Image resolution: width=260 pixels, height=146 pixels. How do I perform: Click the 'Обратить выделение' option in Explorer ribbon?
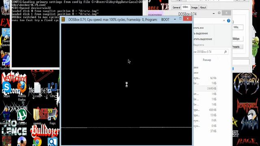(203, 39)
